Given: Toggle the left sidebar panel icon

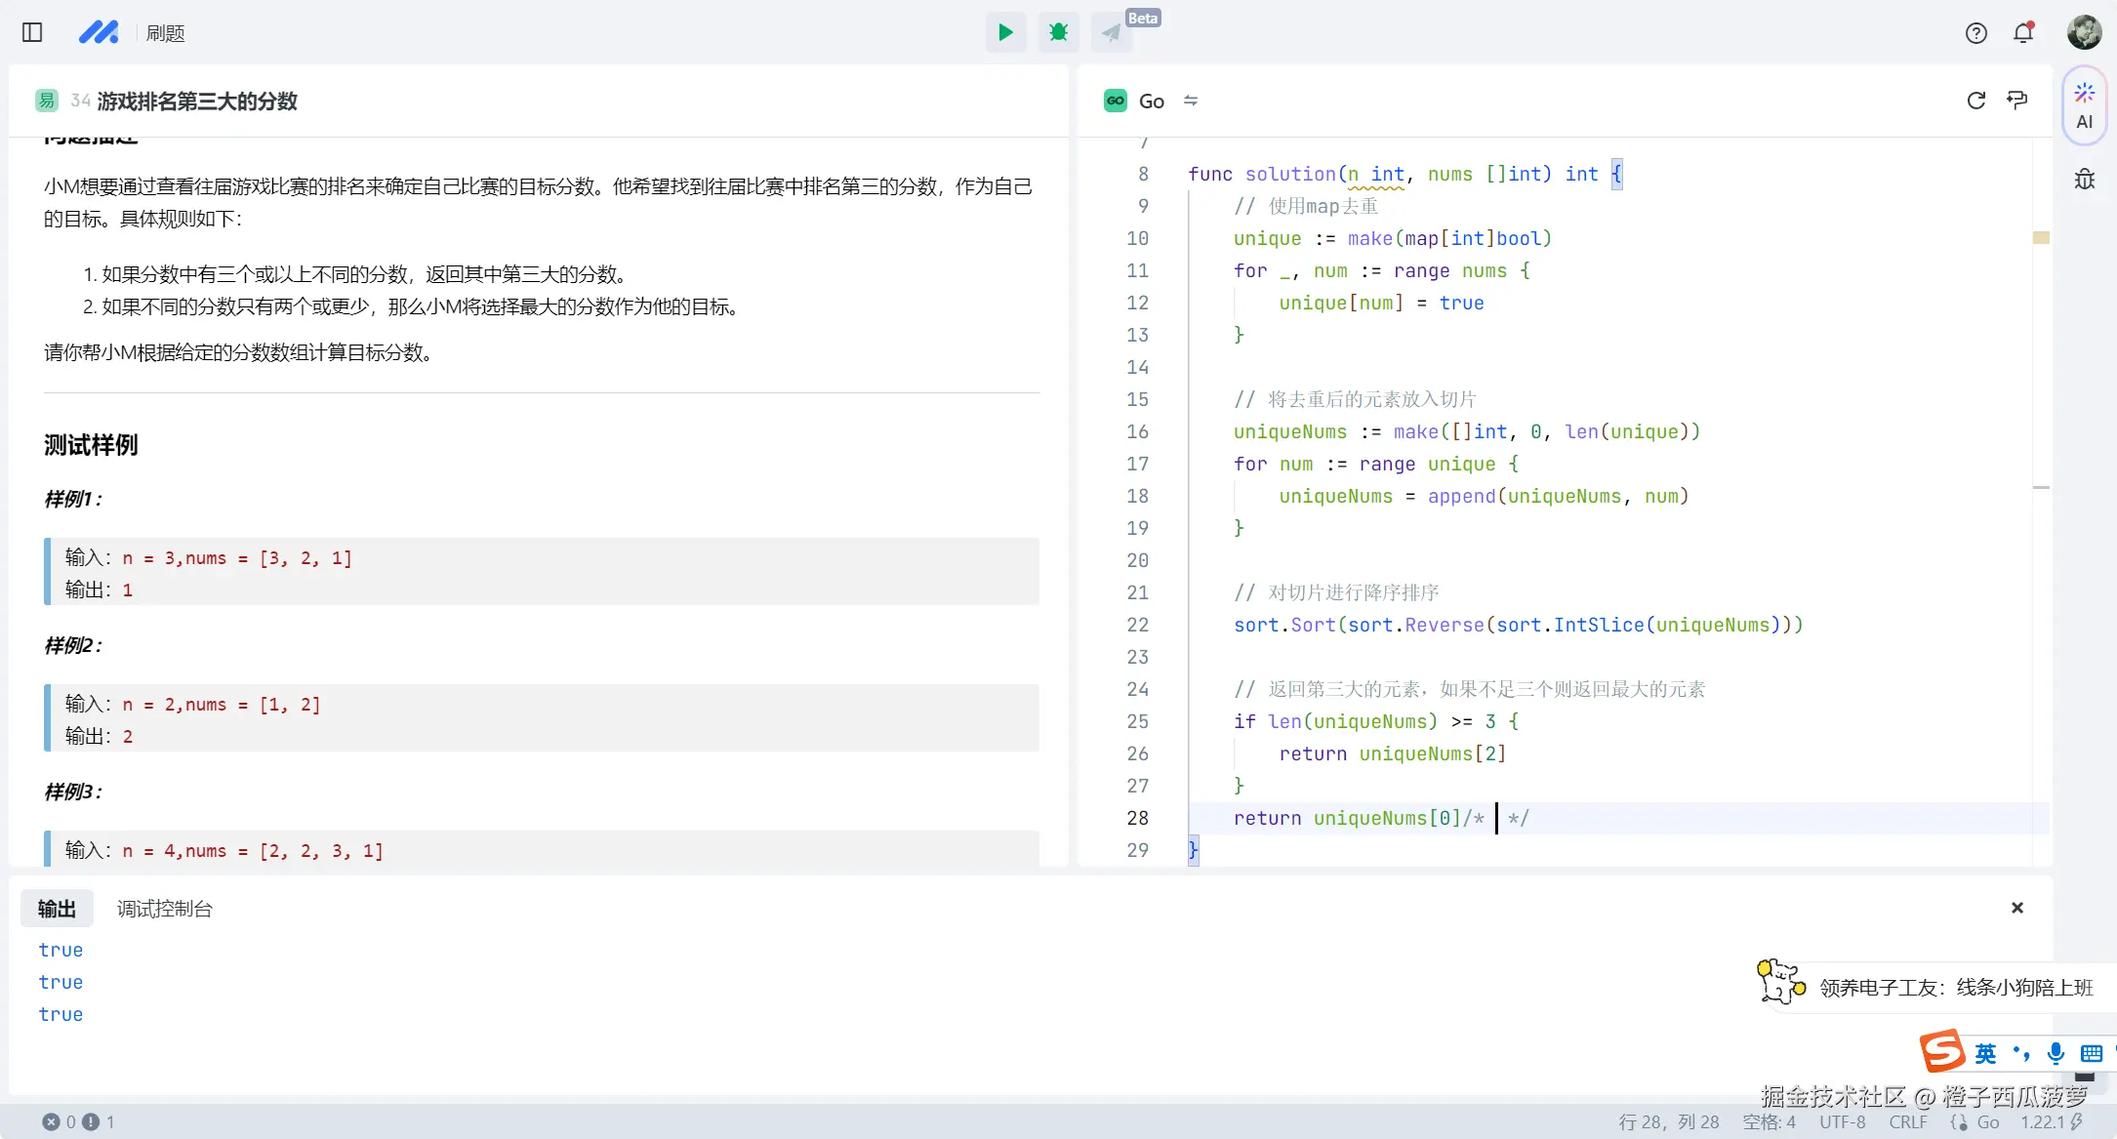Looking at the screenshot, I should point(32,32).
